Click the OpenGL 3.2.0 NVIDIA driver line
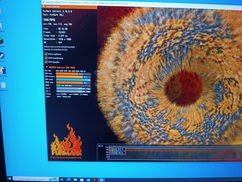Viewport: 242px width, 182px height. click(x=56, y=50)
